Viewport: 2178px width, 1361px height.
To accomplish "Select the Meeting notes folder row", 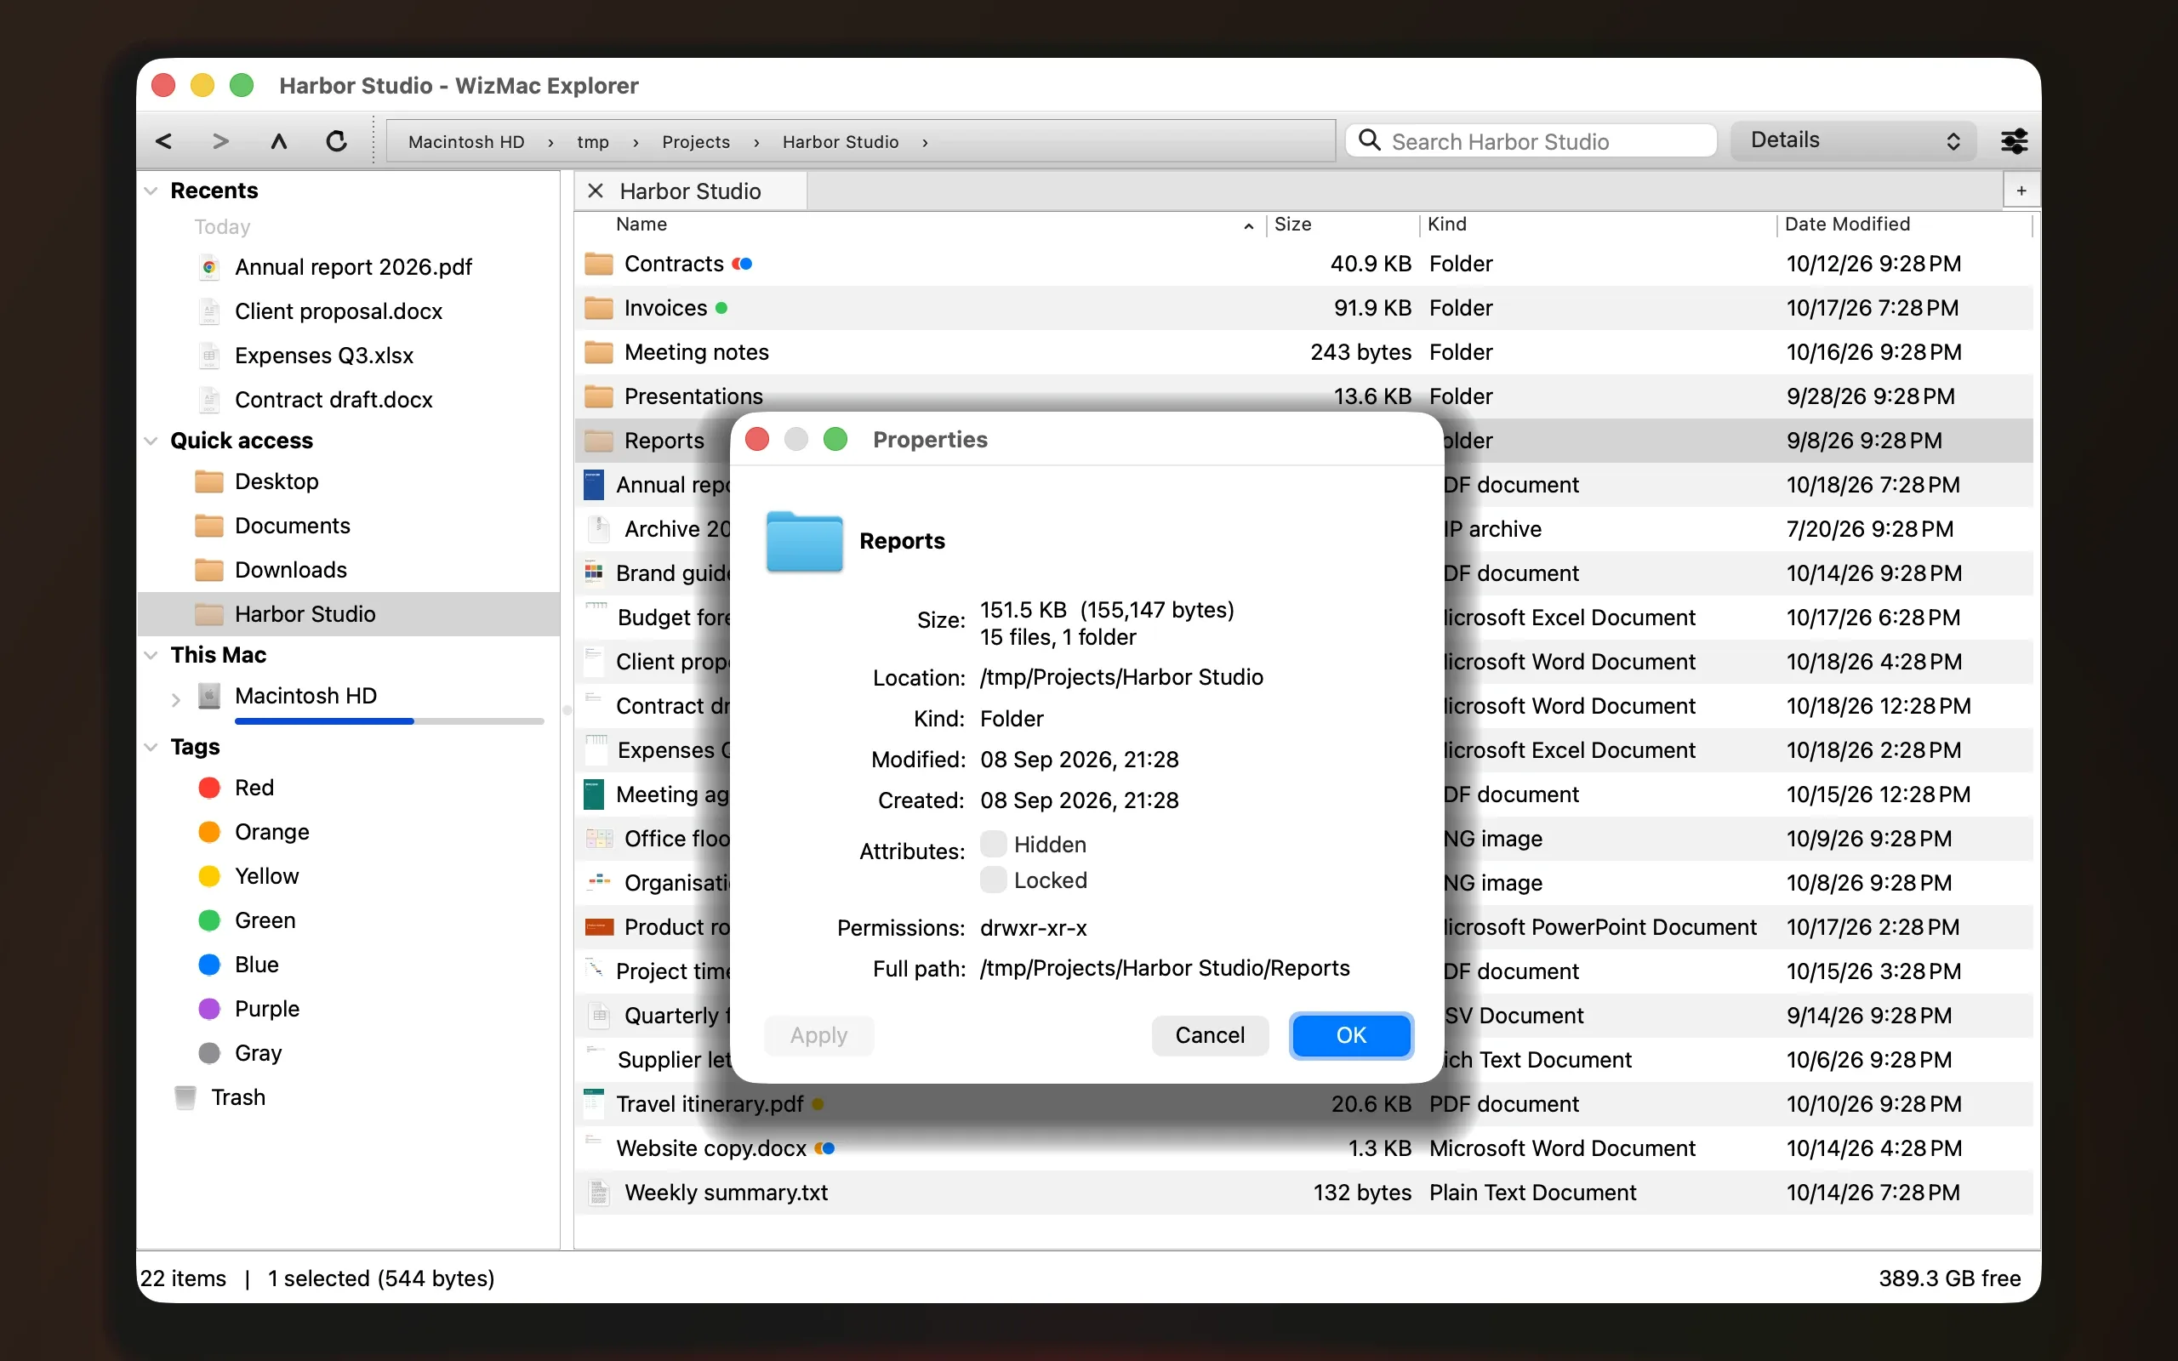I will coord(1303,352).
